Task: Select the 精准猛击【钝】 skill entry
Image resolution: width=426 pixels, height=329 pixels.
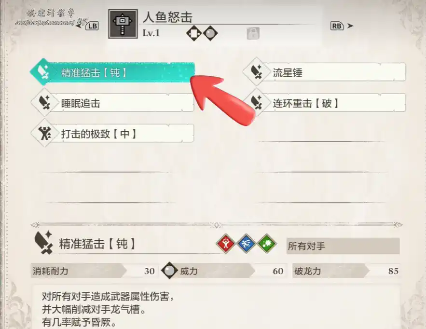Action: [x=113, y=72]
